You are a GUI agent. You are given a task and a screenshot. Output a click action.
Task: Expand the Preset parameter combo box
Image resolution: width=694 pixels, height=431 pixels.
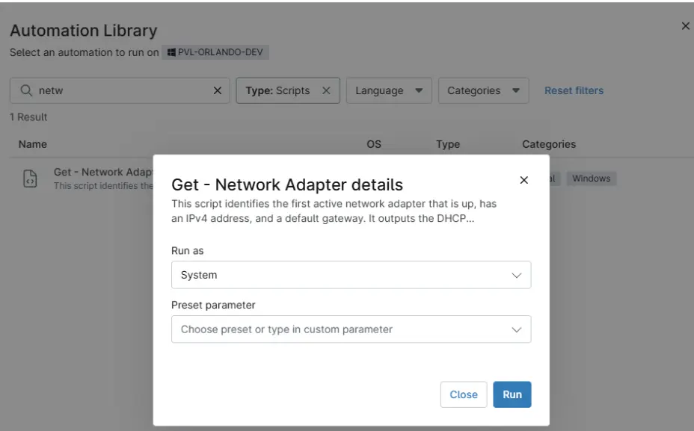coord(351,329)
